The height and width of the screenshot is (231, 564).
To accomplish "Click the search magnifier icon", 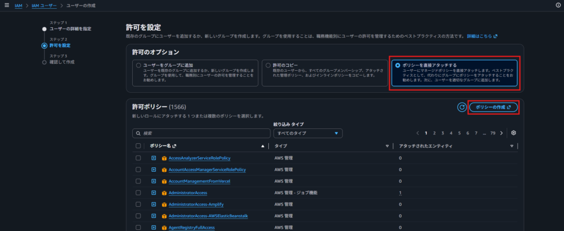I will pyautogui.click(x=138, y=133).
